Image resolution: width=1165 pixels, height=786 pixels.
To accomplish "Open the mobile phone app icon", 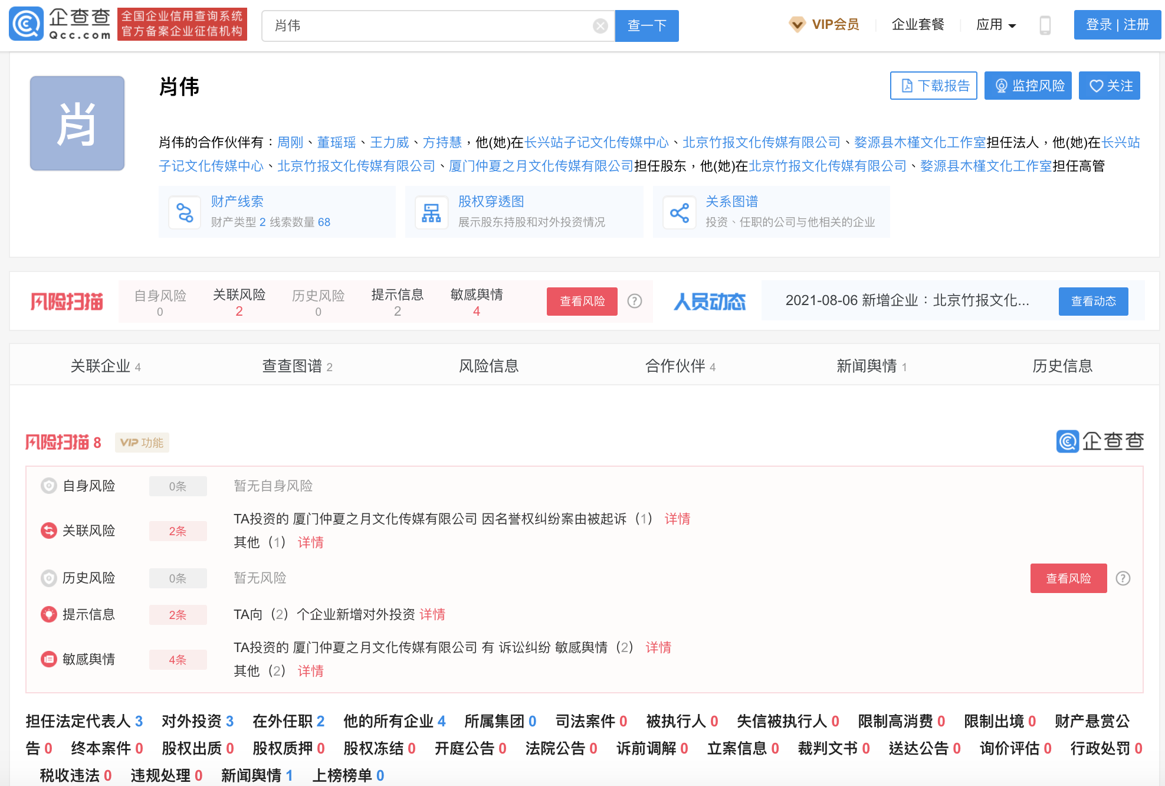I will (1045, 25).
